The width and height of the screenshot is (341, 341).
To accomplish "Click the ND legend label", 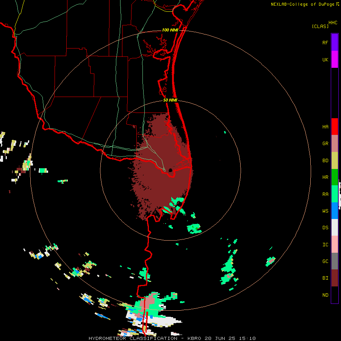I will click(x=325, y=295).
